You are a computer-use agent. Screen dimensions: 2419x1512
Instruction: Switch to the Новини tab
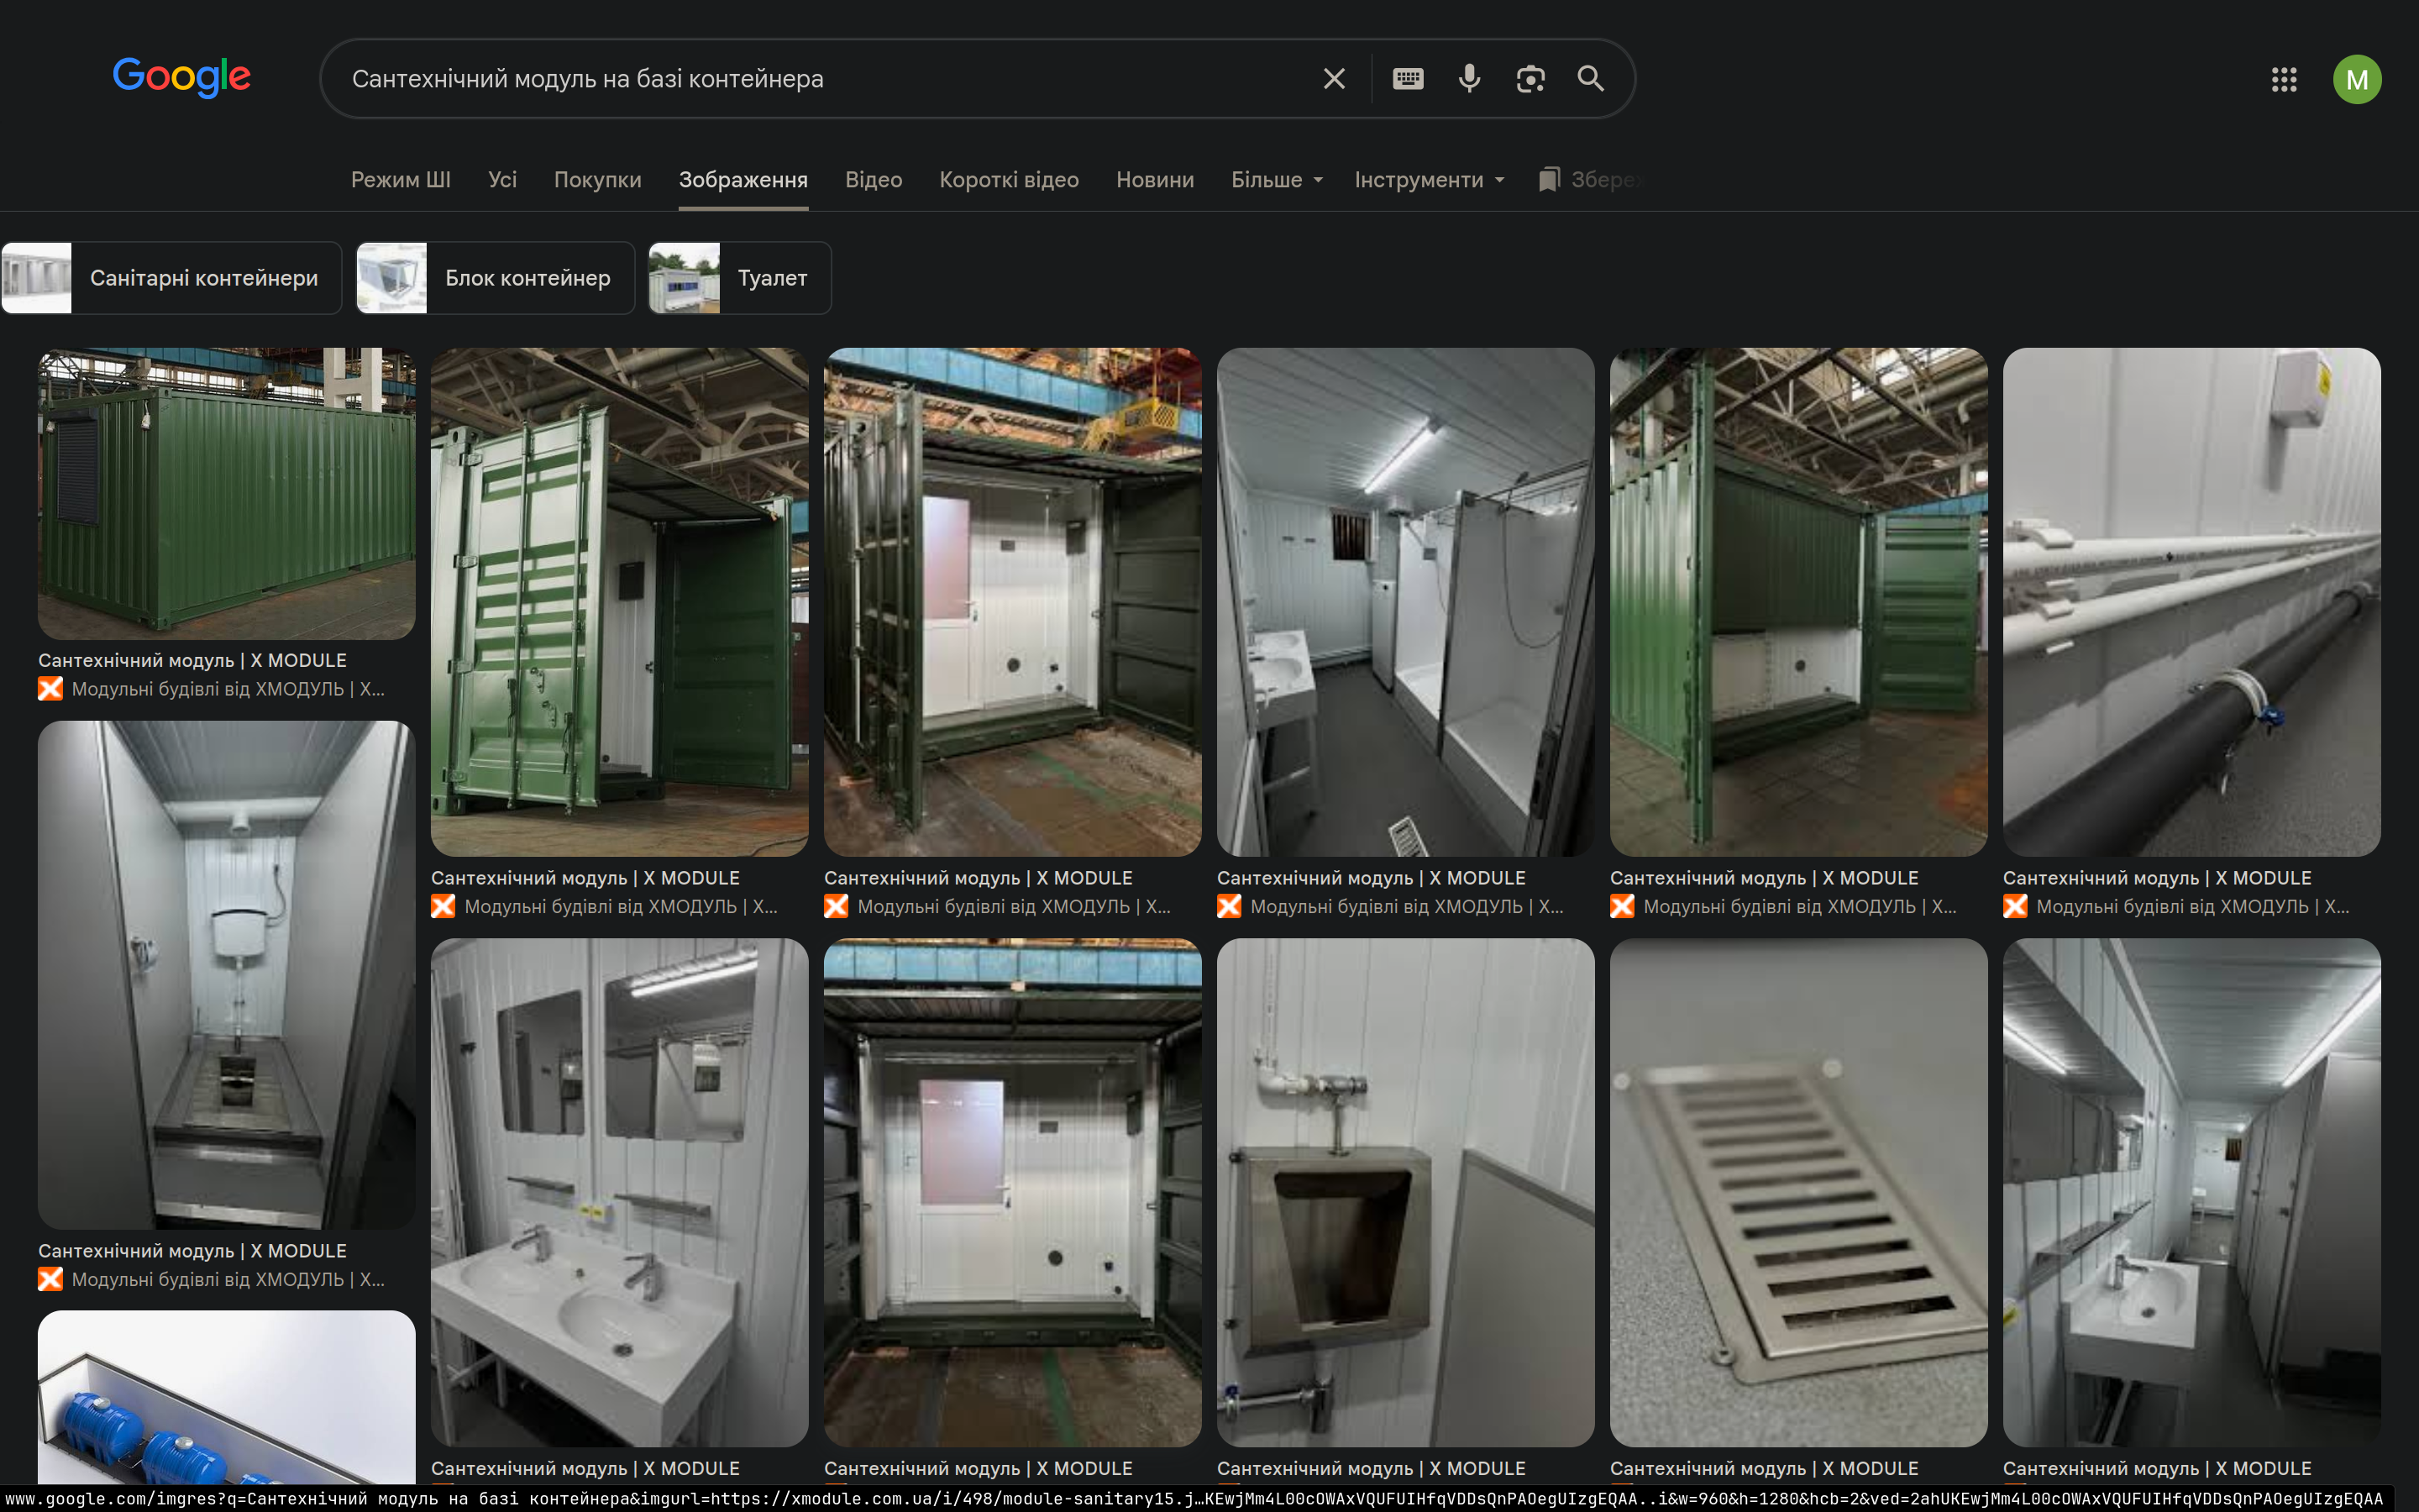coord(1156,180)
